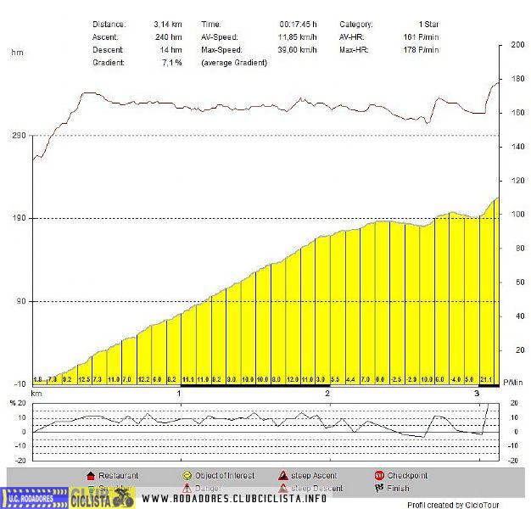
Task: Click the steep Ascent warning triangle icon
Action: coord(282,476)
